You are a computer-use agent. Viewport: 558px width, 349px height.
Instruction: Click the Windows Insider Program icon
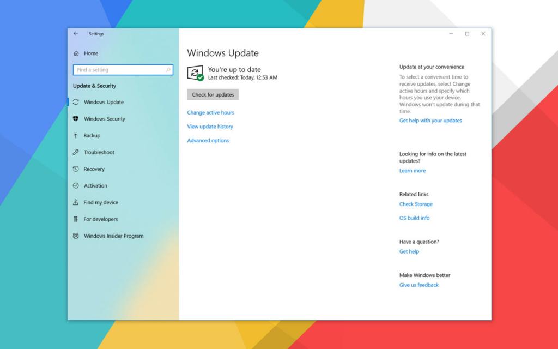(x=77, y=236)
